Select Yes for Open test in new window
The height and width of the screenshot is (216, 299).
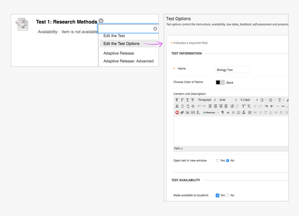coord(218,160)
